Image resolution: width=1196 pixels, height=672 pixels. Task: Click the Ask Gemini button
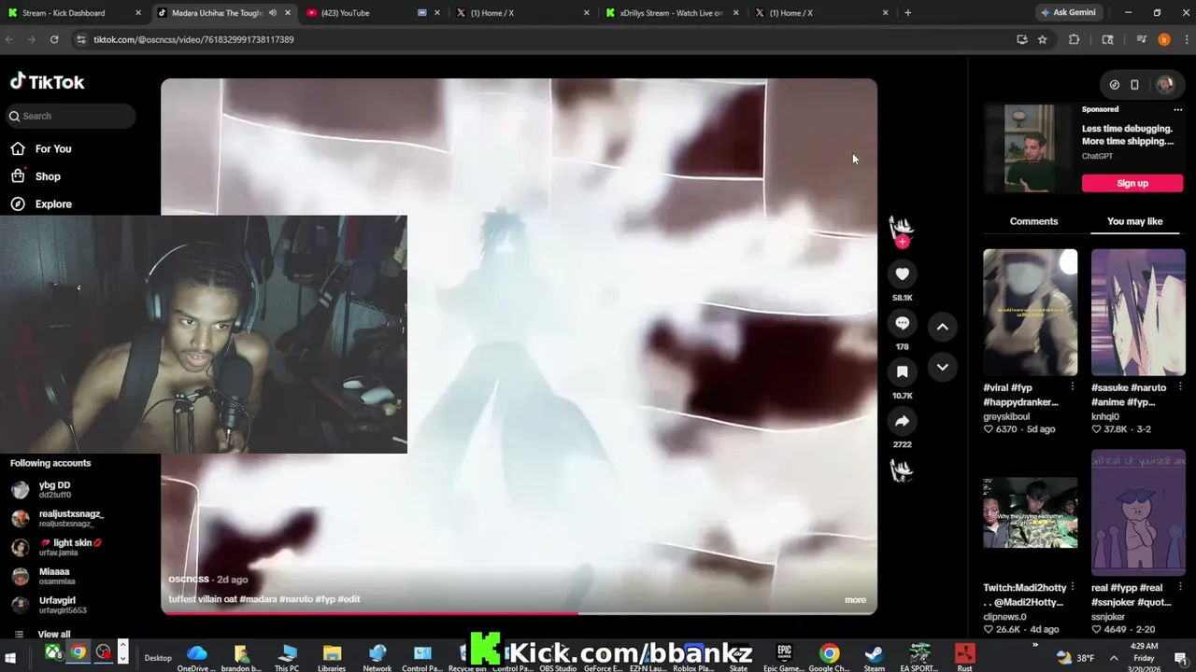(1071, 12)
